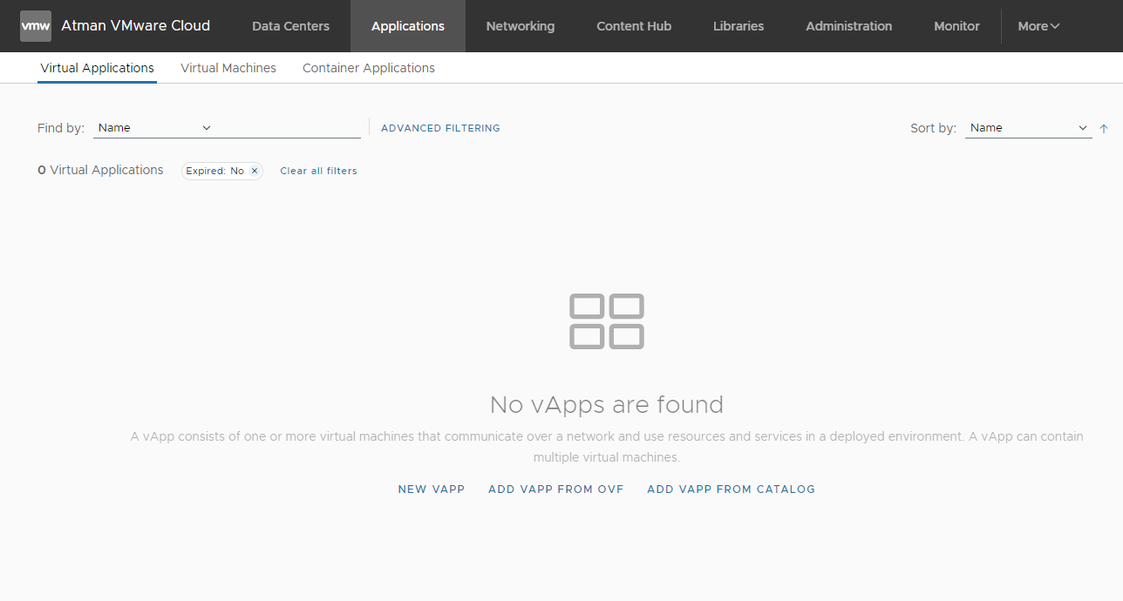Click the empty vApps grid icon
The height and width of the screenshot is (601, 1123).
(607, 321)
